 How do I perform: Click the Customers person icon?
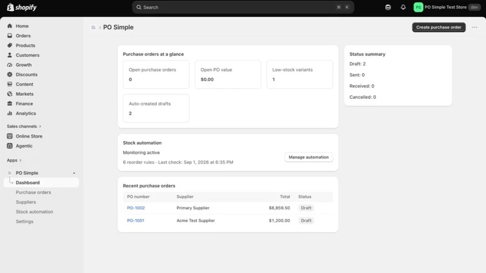coord(10,55)
